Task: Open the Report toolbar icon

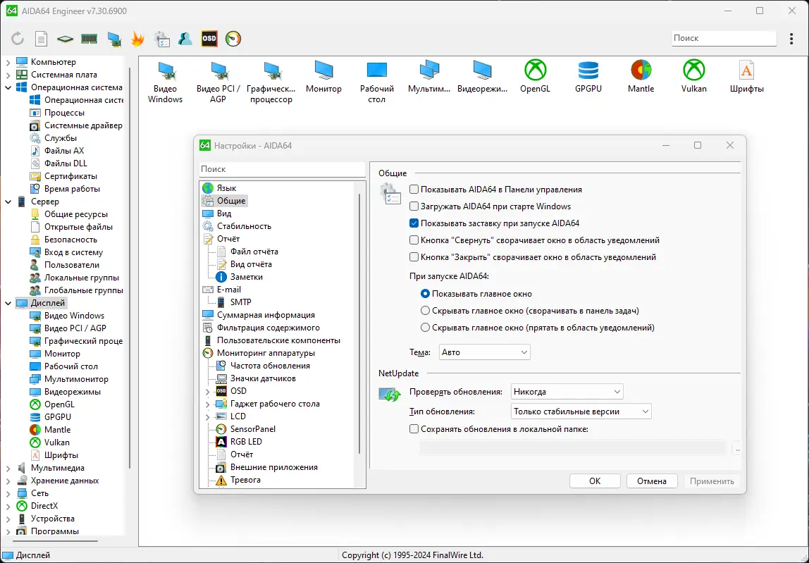Action: point(42,39)
